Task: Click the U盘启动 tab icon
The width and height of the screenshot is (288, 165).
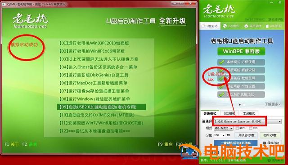Action: pos(203,26)
